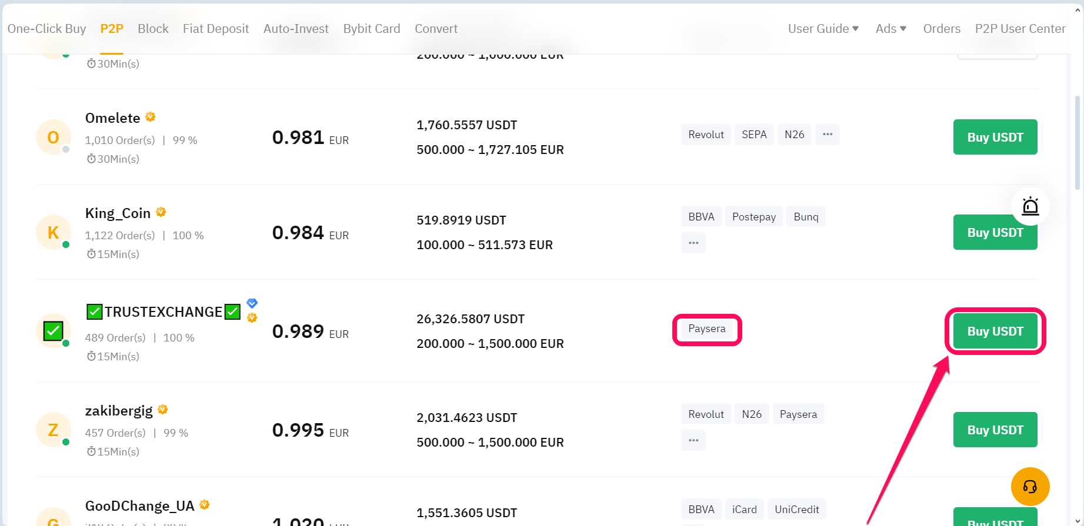The width and height of the screenshot is (1084, 526).
Task: Expand more payment methods for zakibergig
Action: (x=693, y=440)
